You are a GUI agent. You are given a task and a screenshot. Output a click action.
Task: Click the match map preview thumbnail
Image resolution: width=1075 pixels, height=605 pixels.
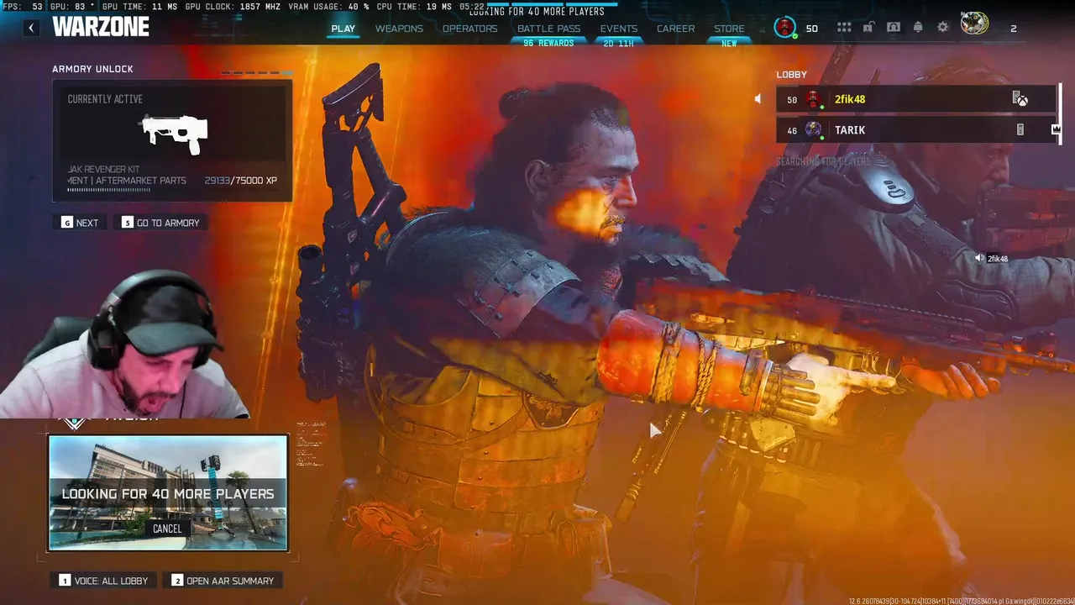click(x=168, y=492)
